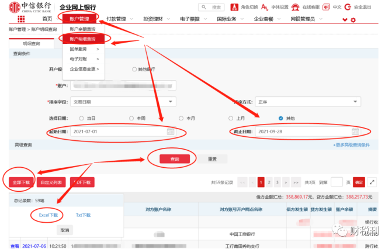Screen dimensions: 392x249
Task: Click the search magnifier icon
Action: tap(204, 7)
